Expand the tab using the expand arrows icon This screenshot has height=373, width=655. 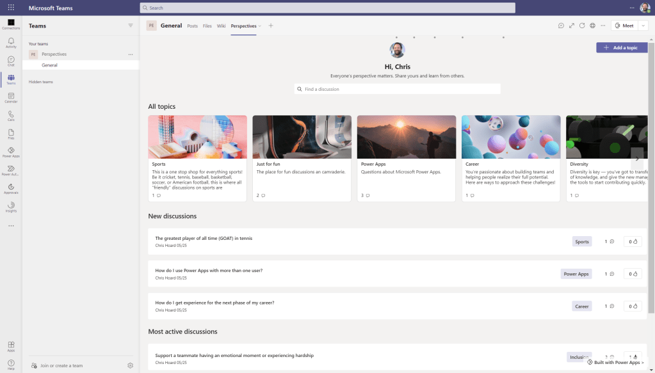[x=571, y=26]
